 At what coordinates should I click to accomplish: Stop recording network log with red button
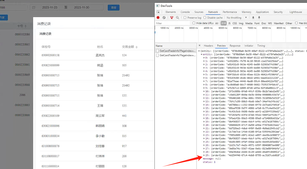[158, 18]
